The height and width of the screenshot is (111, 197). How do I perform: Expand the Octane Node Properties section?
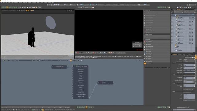[x=157, y=68]
